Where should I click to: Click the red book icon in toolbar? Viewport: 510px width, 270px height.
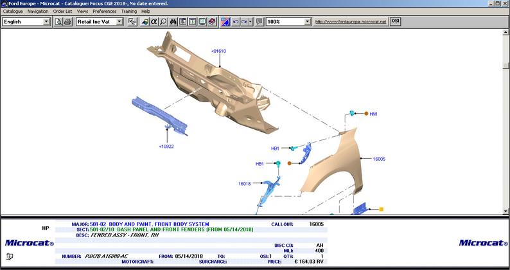point(211,22)
